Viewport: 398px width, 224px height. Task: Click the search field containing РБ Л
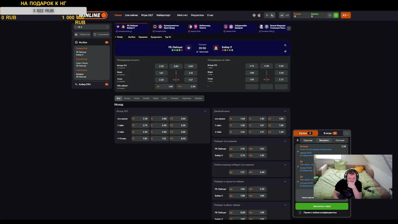click(91, 27)
